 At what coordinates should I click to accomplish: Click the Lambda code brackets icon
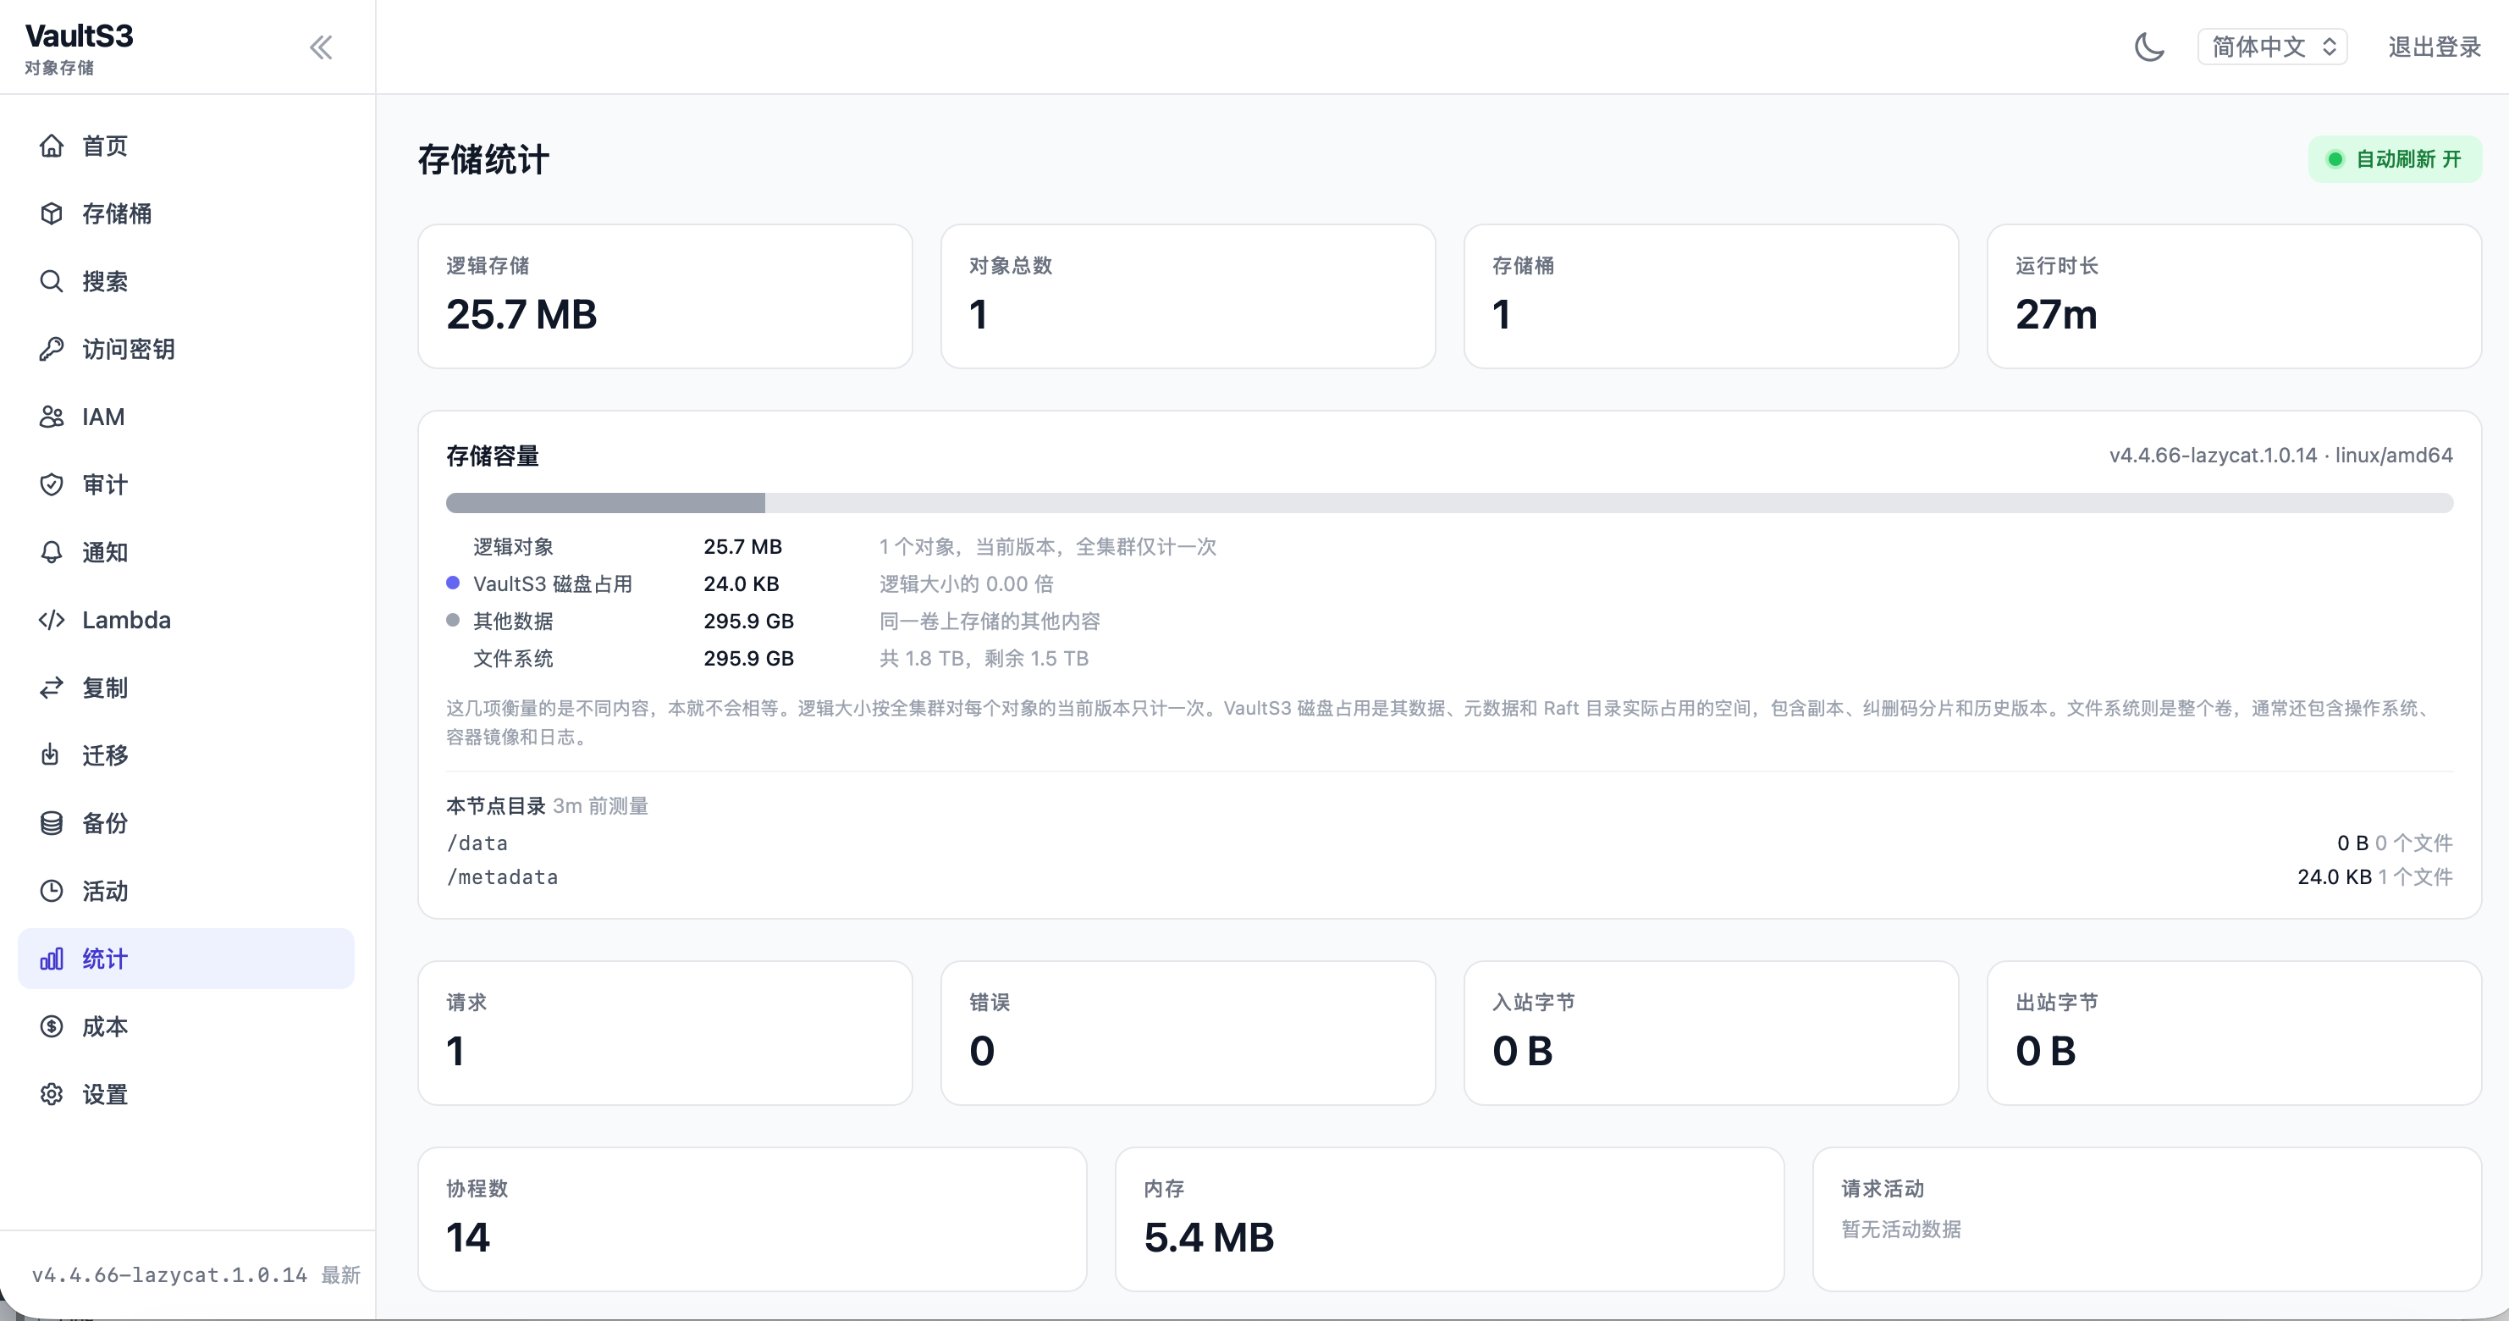52,620
